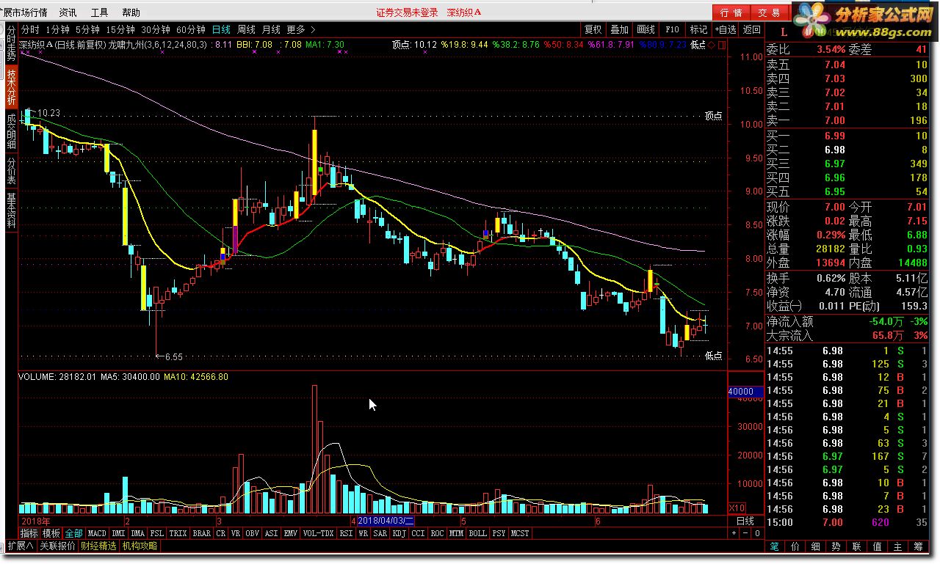Select the 势 trend tab
940x564 pixels.
pyautogui.click(x=836, y=546)
